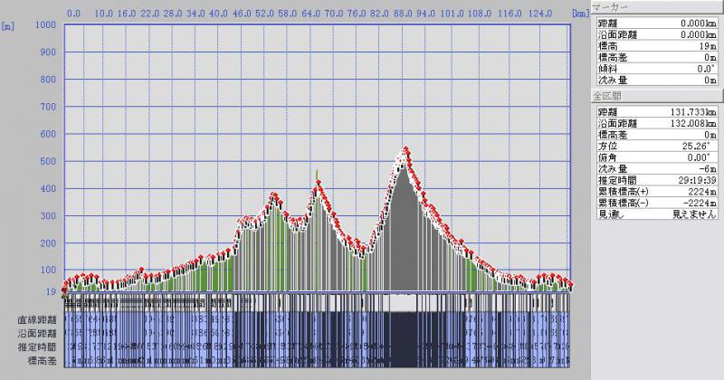Click the last red waypoint marker at route end

click(x=571, y=285)
